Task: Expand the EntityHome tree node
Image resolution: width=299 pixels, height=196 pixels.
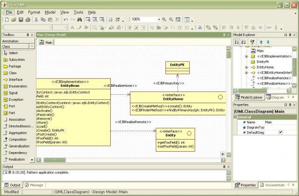Action: pos(246,67)
